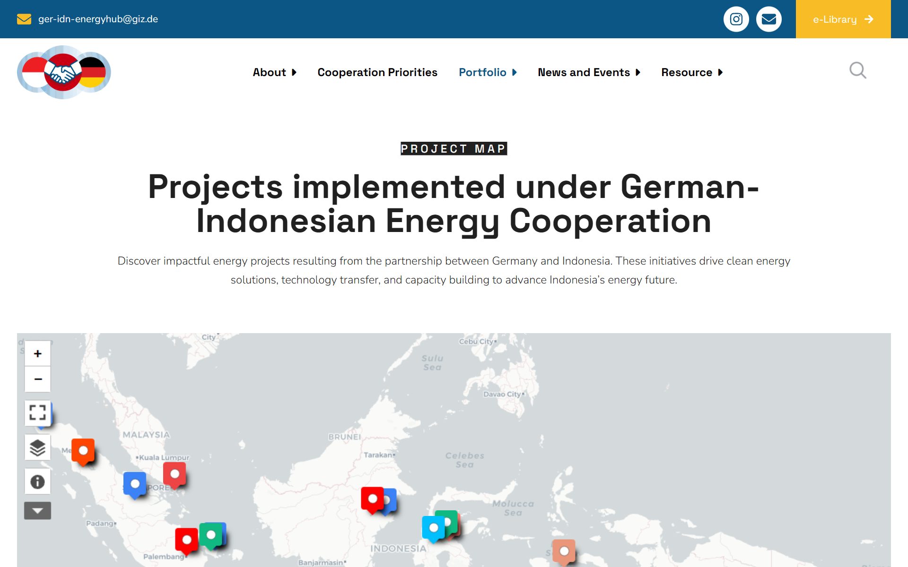
Task: Click the 'Tarakan' map label
Action: click(378, 455)
